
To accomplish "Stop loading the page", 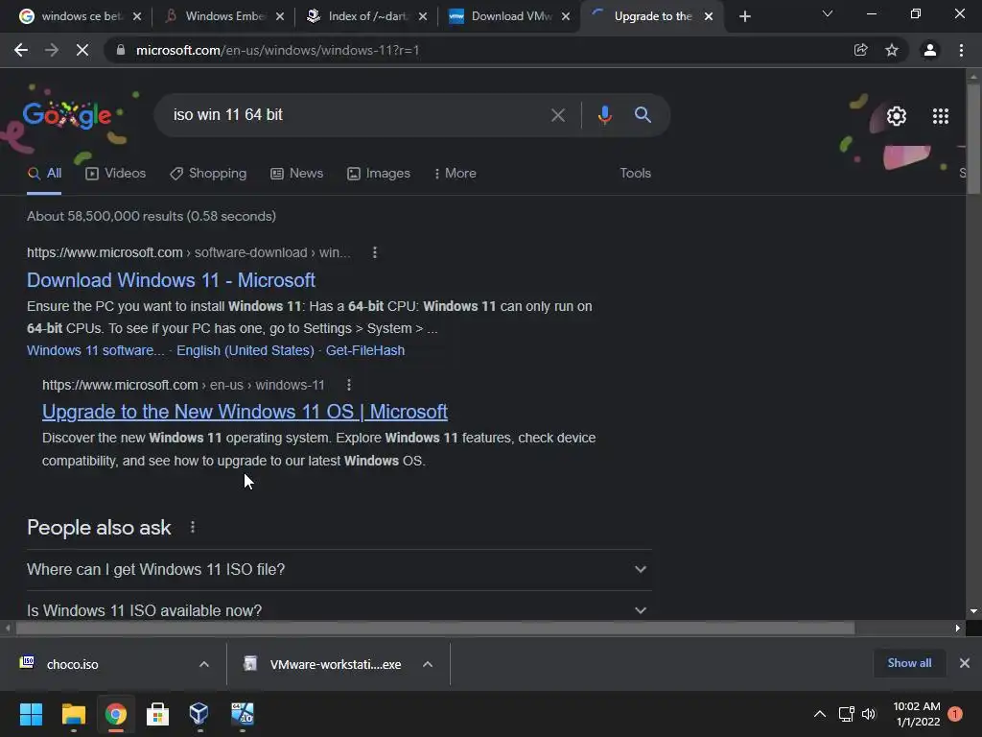I will coord(82,50).
